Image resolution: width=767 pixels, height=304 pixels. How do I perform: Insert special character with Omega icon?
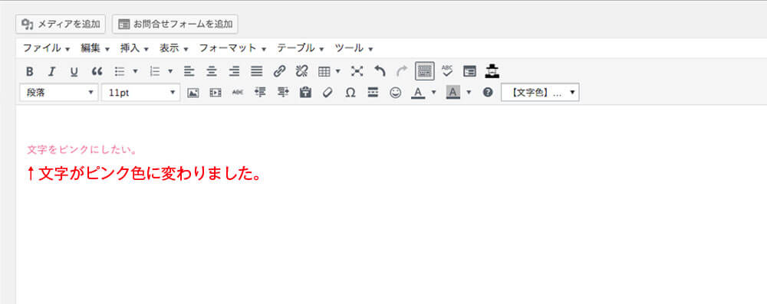coord(351,93)
